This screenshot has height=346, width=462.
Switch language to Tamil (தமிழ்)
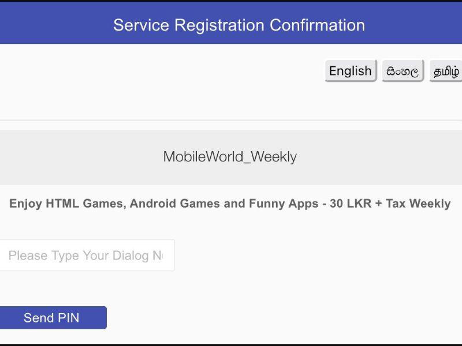coord(445,71)
